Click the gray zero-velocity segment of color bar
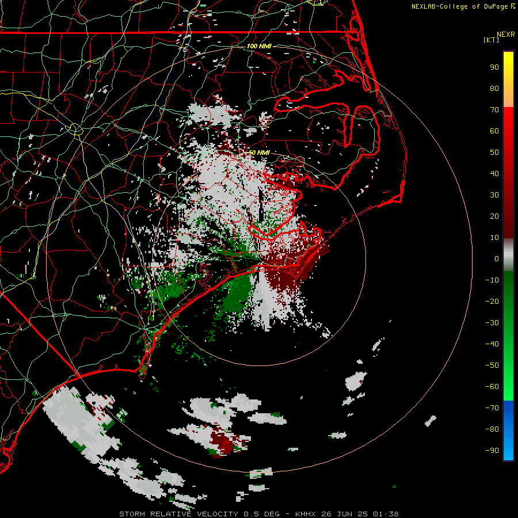Viewport: 518px width, 518px height. (x=508, y=255)
